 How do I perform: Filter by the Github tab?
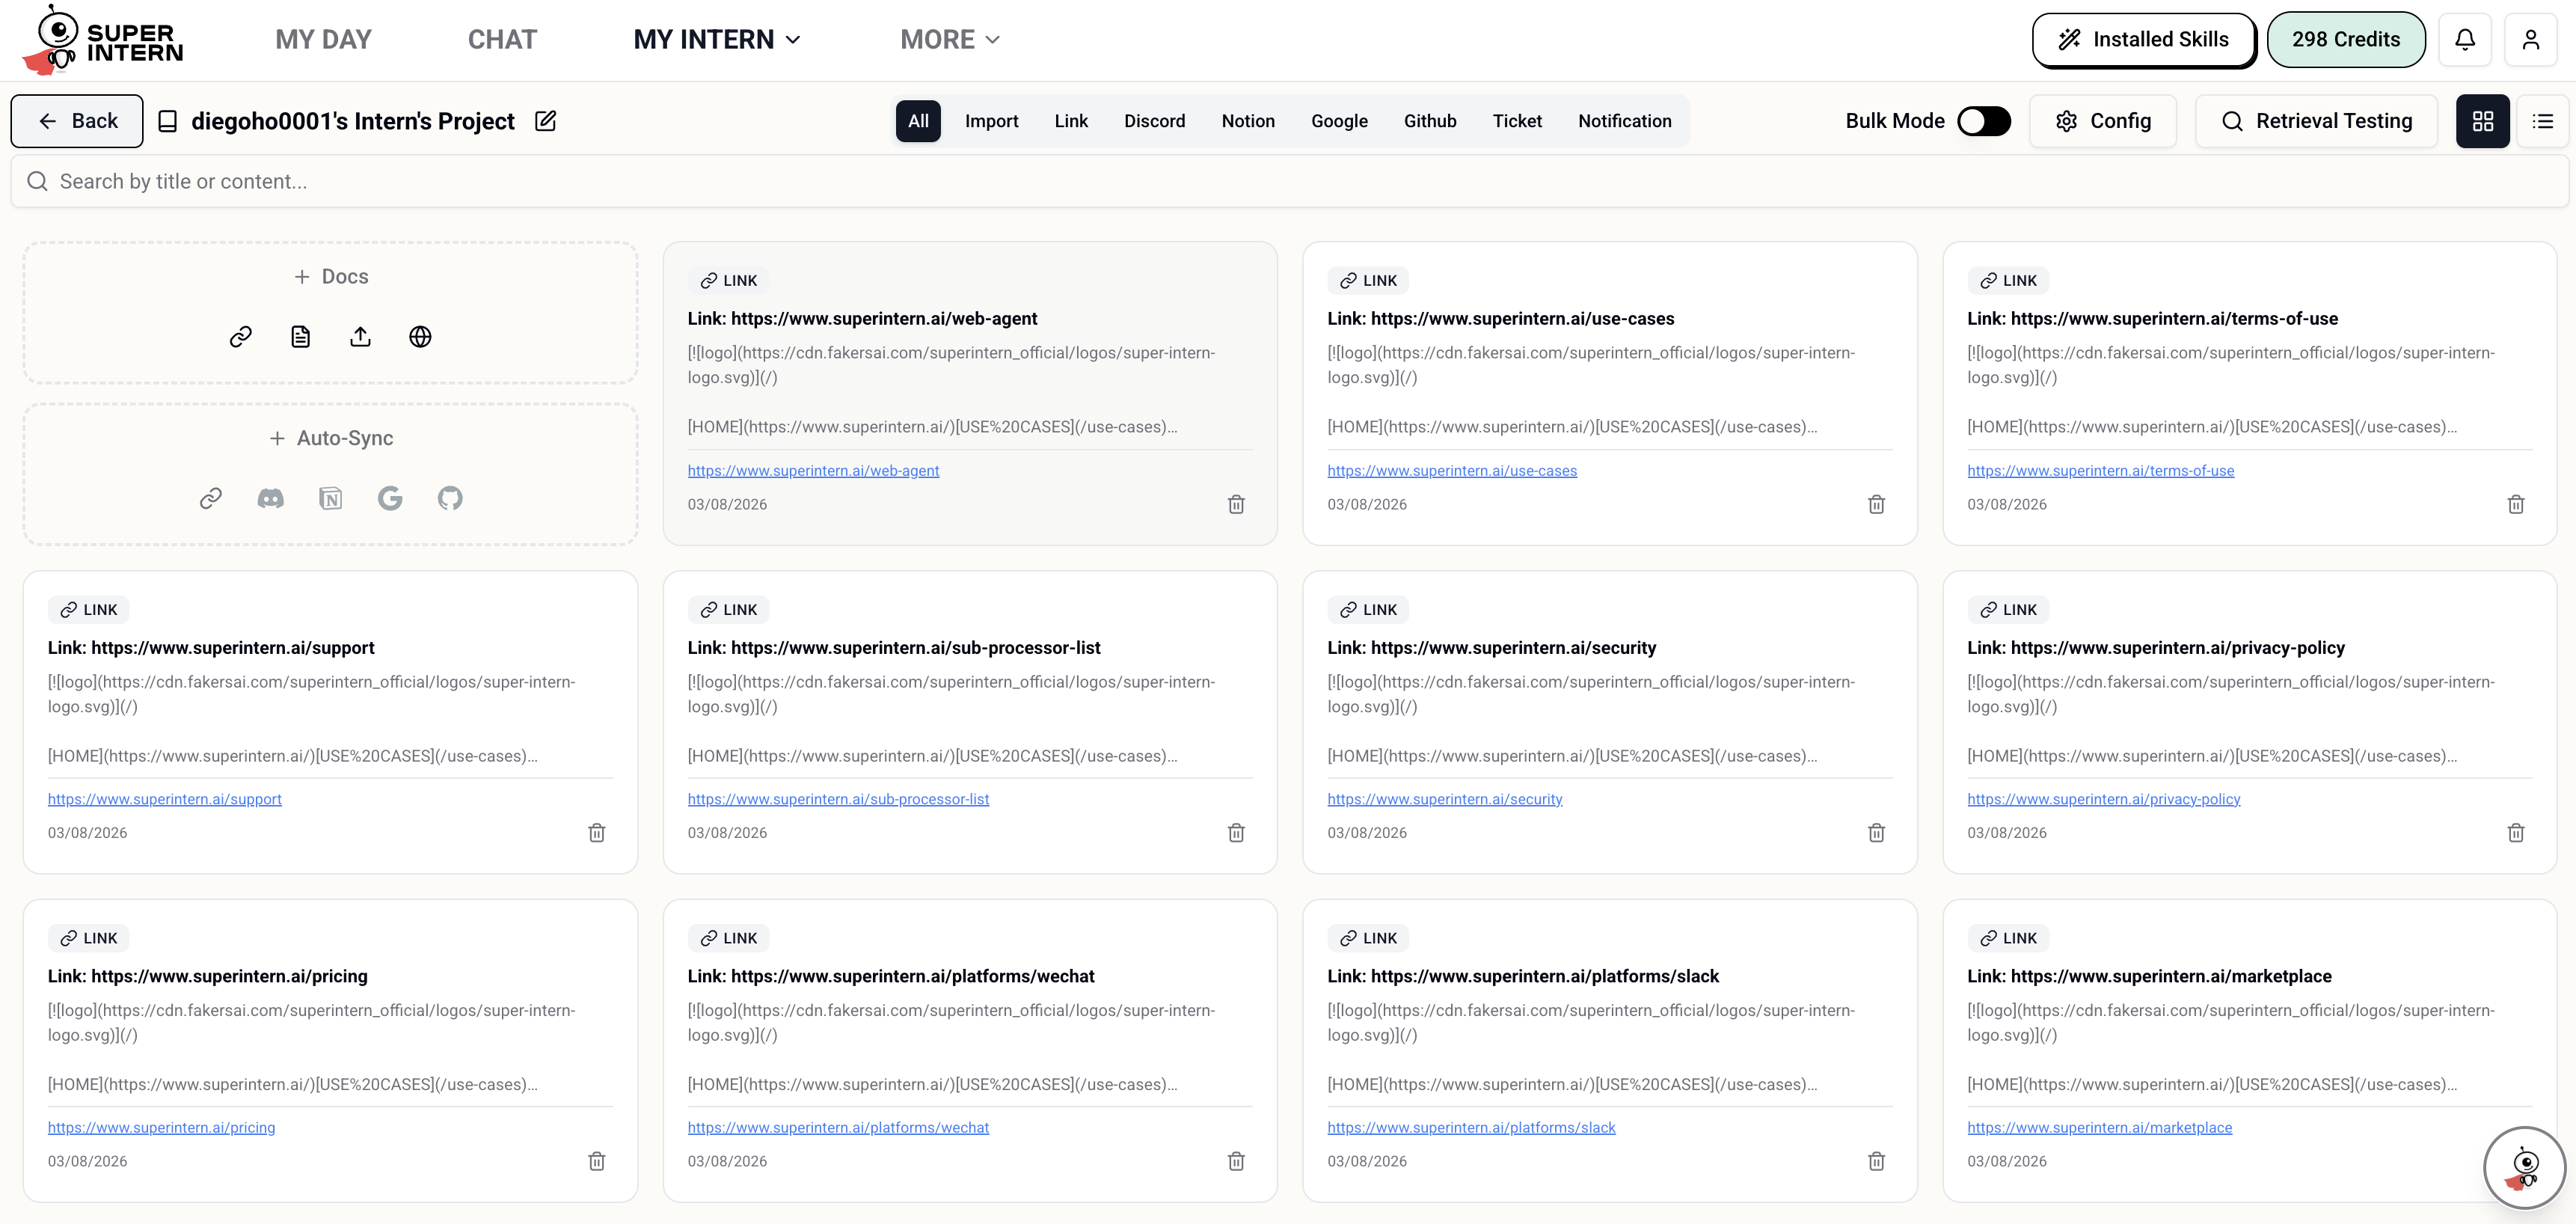1430,121
